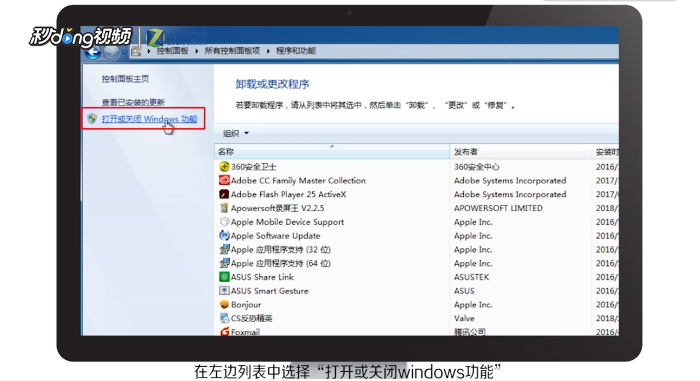Click shield icon beside Windows 功能 link
700x381 pixels.
[x=92, y=118]
